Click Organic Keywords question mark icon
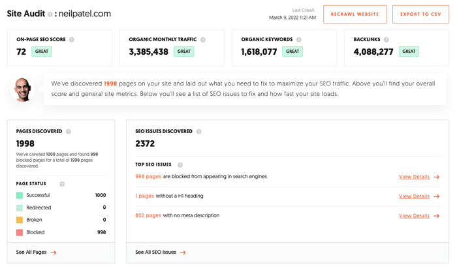 coord(299,40)
